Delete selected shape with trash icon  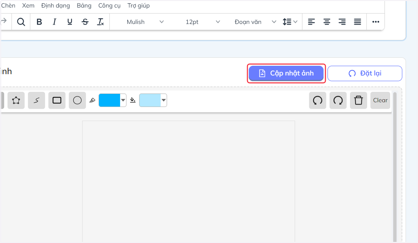point(358,101)
